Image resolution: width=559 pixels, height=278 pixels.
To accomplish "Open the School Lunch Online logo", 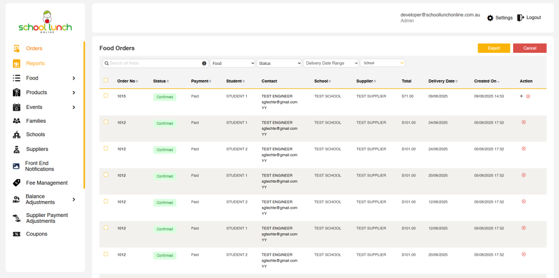I will coord(45,22).
